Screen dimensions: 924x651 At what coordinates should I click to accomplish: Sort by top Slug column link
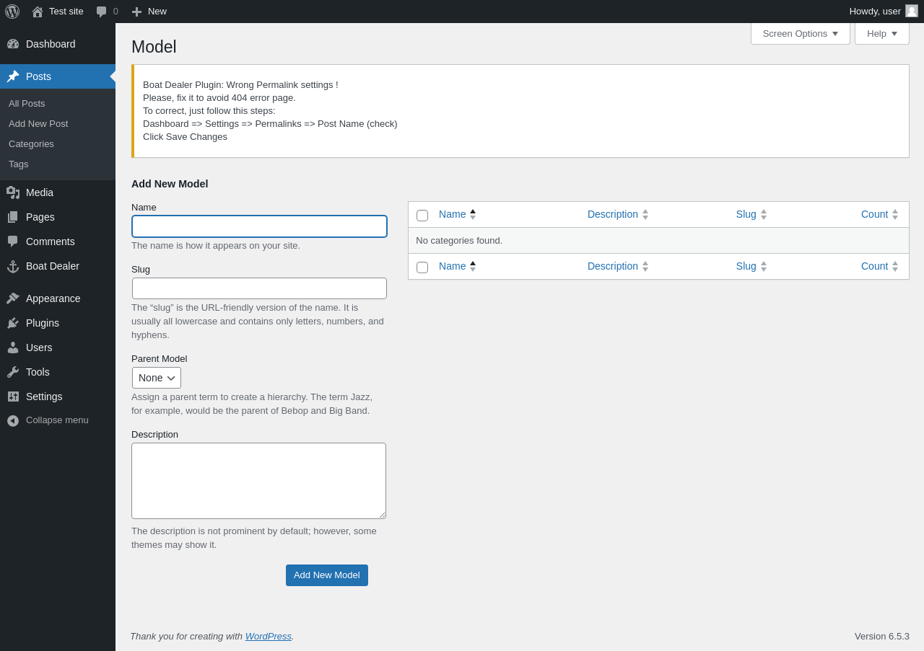click(x=746, y=214)
